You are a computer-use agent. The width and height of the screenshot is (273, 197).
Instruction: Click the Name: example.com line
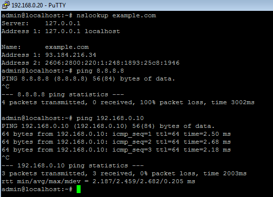click(x=45, y=47)
